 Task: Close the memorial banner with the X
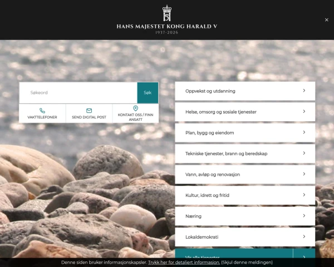[327, 20]
